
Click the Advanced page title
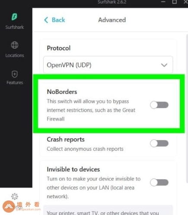(112, 20)
